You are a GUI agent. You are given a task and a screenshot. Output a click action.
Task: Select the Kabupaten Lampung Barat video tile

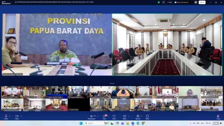pos(167,45)
